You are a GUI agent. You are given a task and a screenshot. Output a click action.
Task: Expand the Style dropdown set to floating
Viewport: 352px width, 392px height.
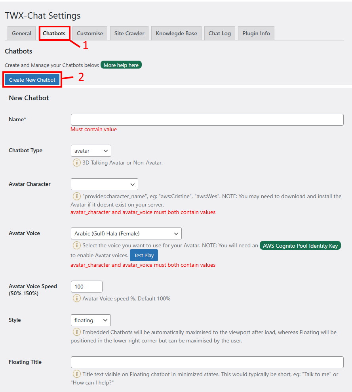point(91,320)
